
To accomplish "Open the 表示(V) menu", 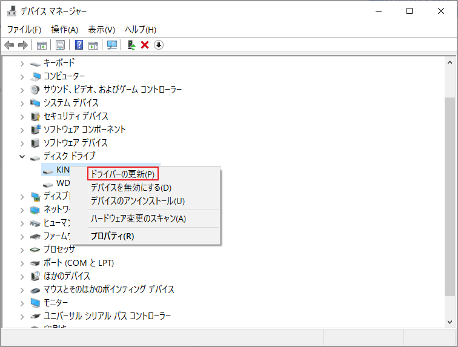I will (102, 30).
